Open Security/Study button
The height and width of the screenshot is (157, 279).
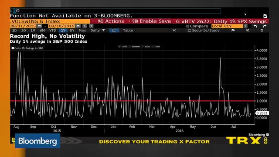[204, 31]
